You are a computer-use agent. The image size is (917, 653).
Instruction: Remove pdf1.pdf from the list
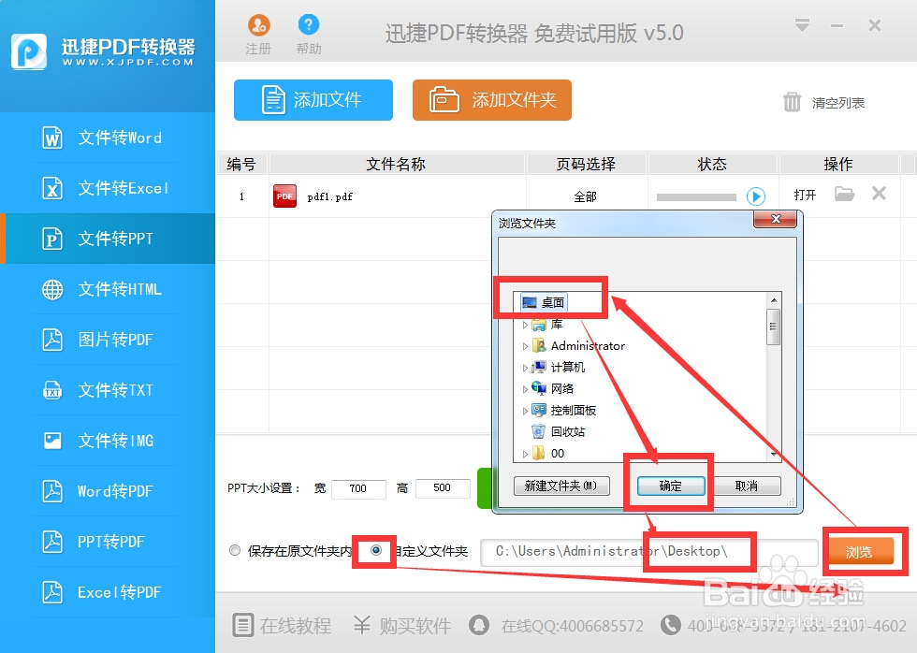point(877,194)
